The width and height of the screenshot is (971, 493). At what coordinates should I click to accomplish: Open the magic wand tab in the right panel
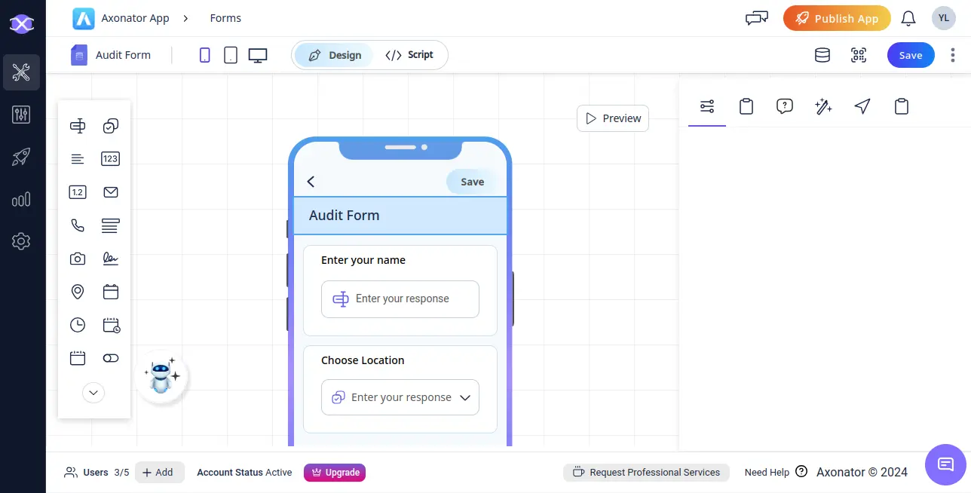(x=823, y=107)
